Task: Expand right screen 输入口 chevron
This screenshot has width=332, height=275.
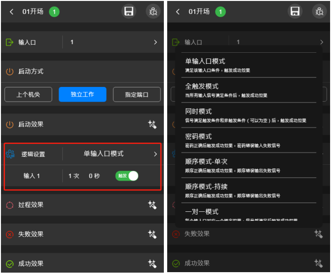Action: coord(322,42)
